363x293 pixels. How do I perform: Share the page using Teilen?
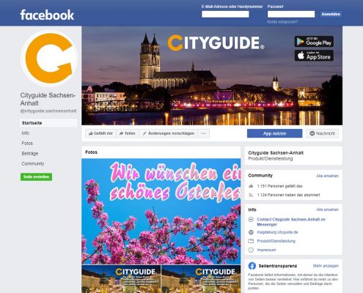point(127,133)
